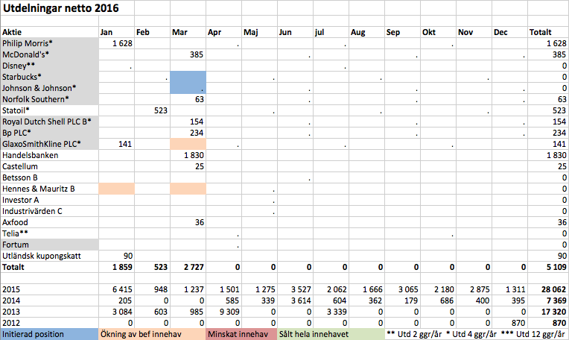The image size is (569, 340).
Task: Click the 'Johnson & Johnson*' row label
Action: 49,88
